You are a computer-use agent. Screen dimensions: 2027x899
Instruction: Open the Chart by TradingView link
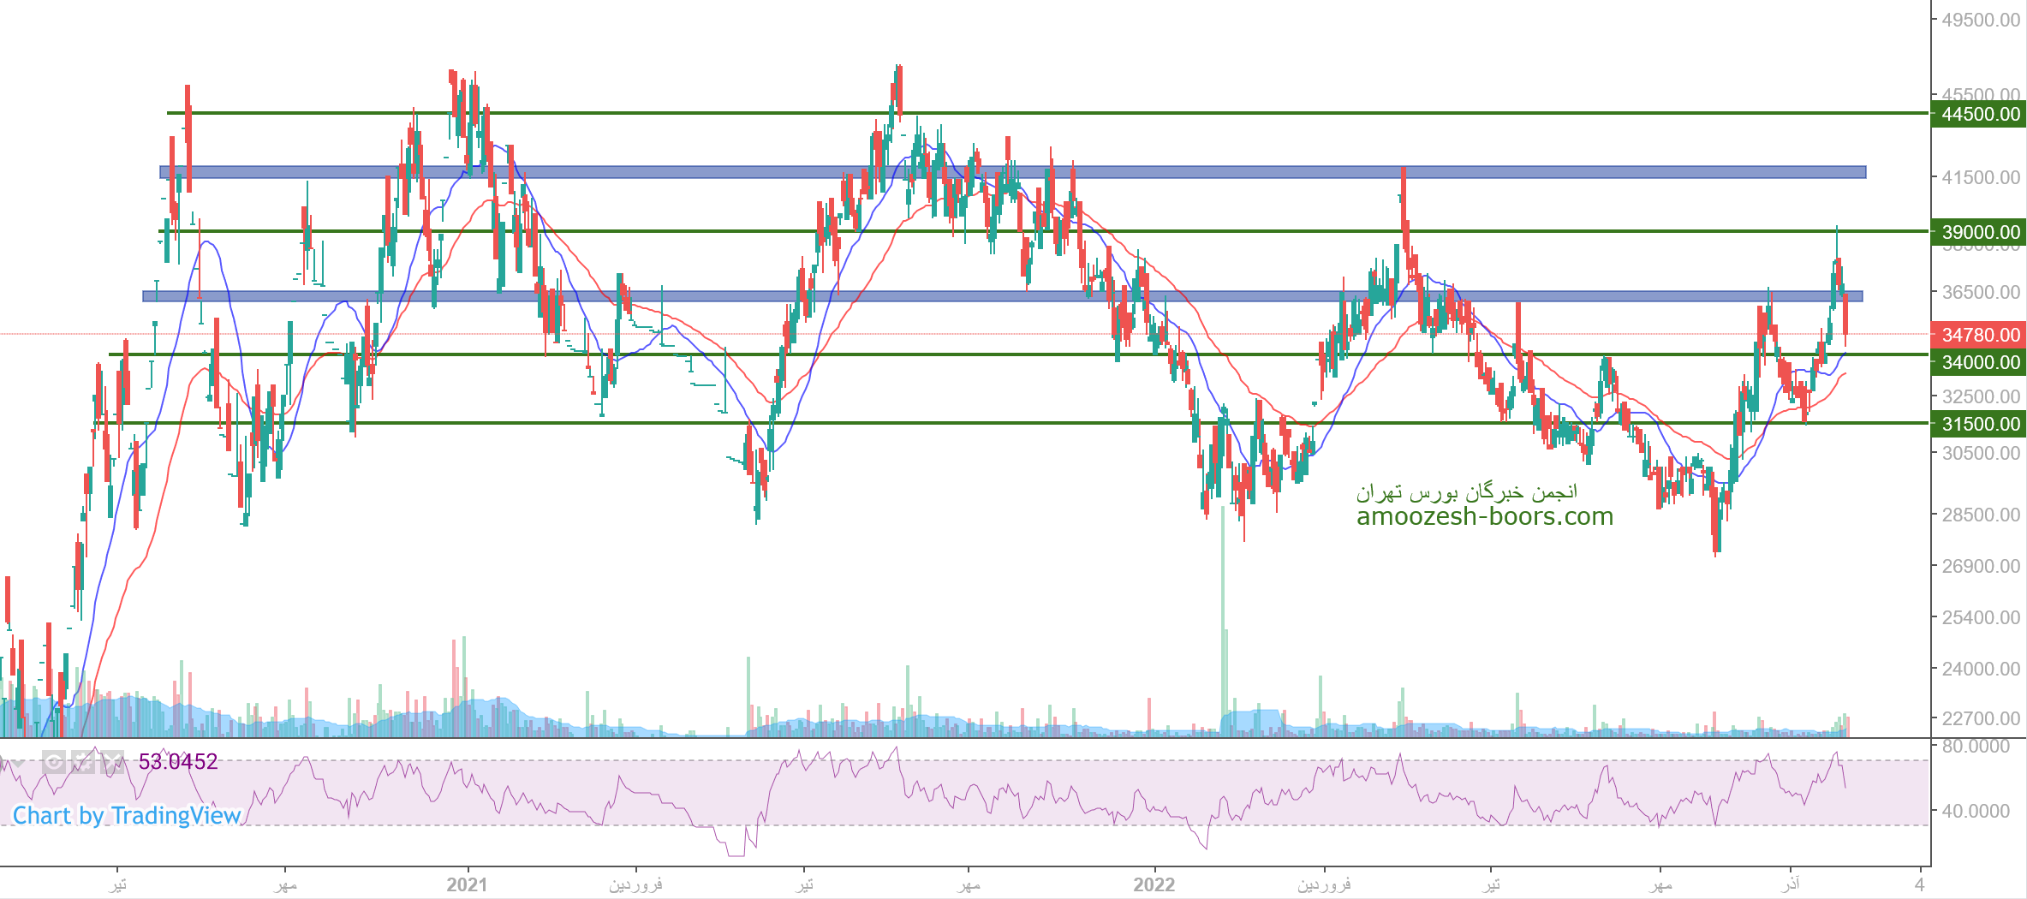click(x=127, y=815)
